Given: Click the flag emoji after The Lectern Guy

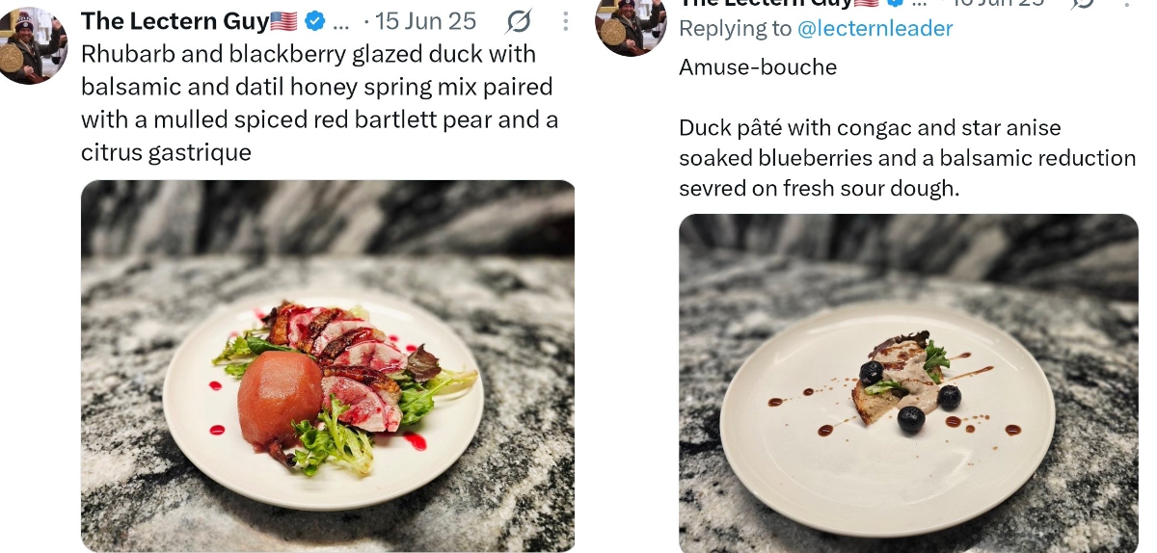Looking at the screenshot, I should click(x=283, y=20).
